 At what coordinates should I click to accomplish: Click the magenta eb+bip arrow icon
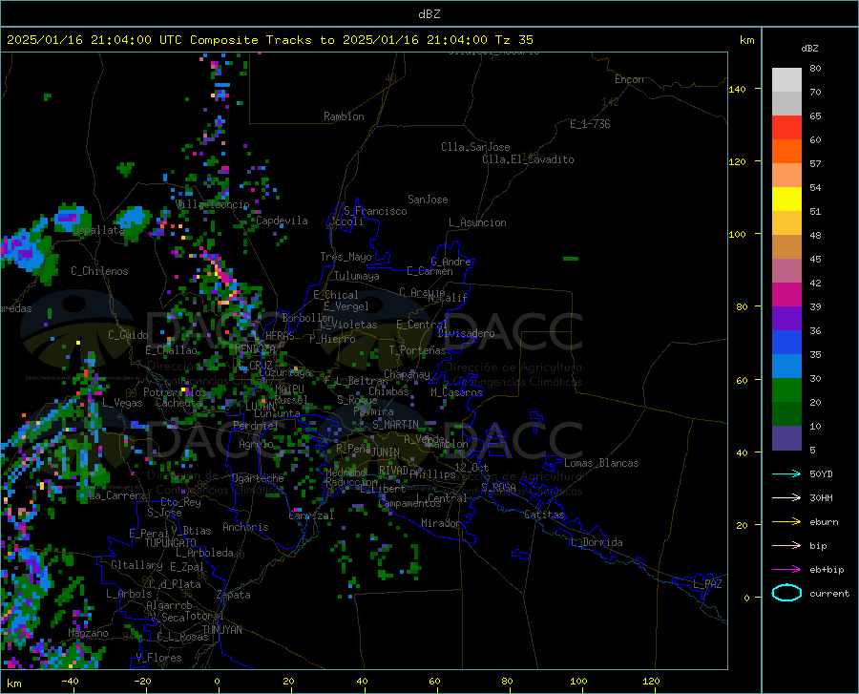coord(786,570)
